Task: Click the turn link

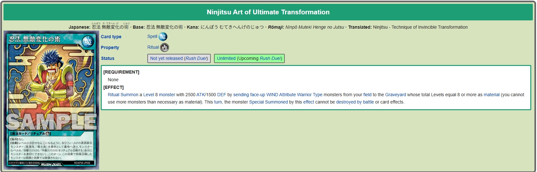Action: tap(218, 102)
